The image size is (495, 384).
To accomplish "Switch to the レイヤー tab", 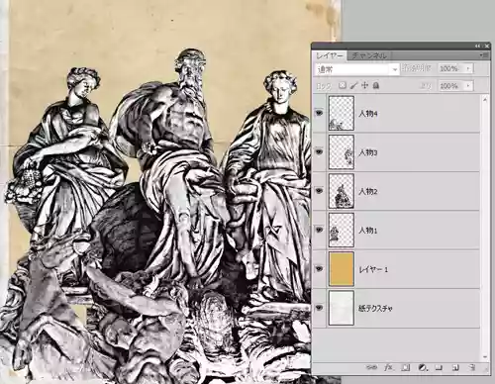I will 330,55.
